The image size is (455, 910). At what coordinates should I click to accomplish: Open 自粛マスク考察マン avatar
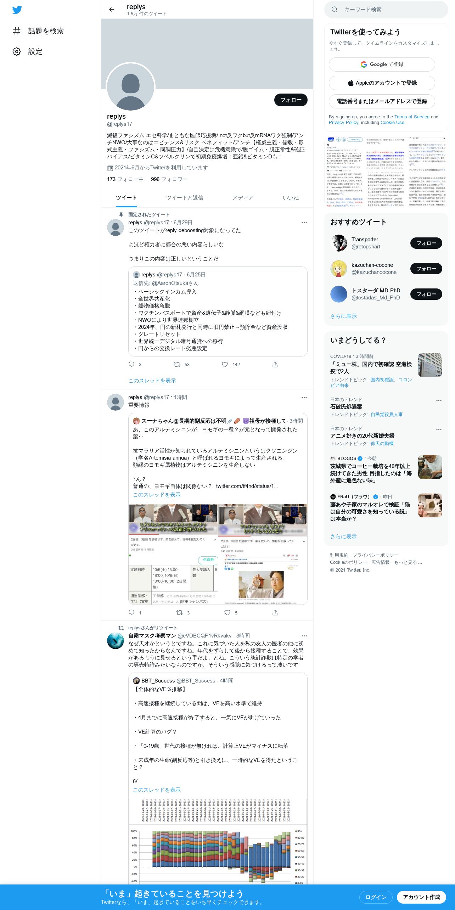coord(116,641)
